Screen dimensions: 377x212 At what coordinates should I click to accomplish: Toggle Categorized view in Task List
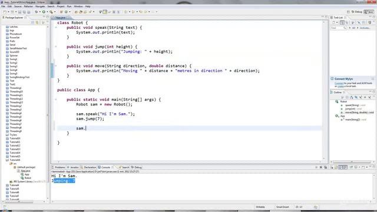[342, 22]
